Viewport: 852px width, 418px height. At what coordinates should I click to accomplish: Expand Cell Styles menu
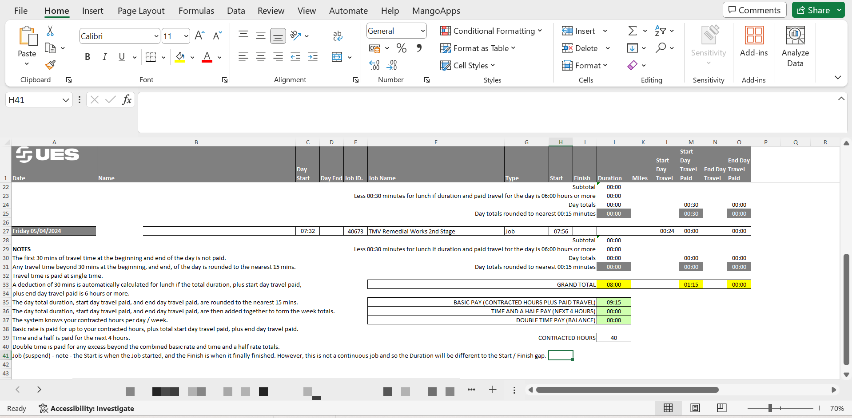467,65
